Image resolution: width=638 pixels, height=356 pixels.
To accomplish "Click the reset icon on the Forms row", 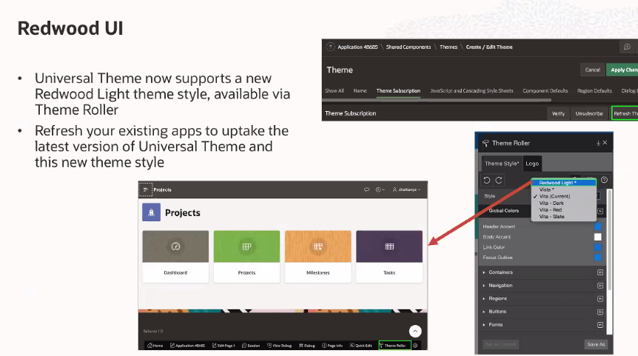I will (600, 325).
